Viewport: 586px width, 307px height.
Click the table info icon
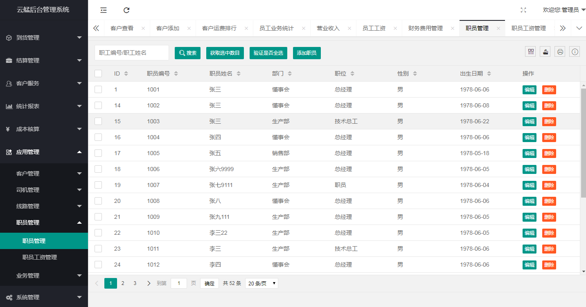pos(575,52)
